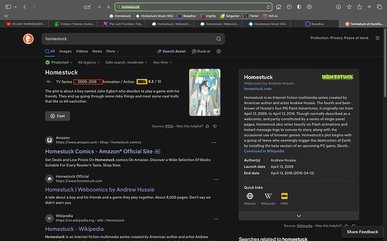387x241 pixels.
Task: Open more options for Amazon result
Action: click(214, 143)
